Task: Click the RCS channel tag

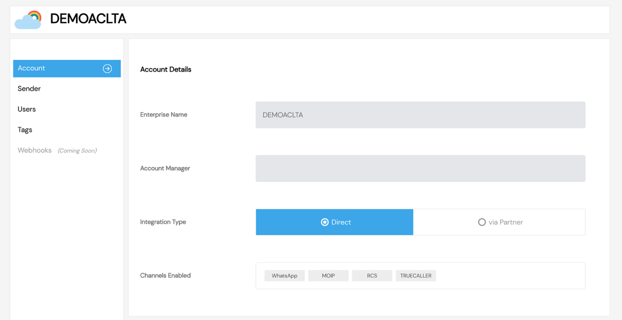Action: click(x=372, y=276)
